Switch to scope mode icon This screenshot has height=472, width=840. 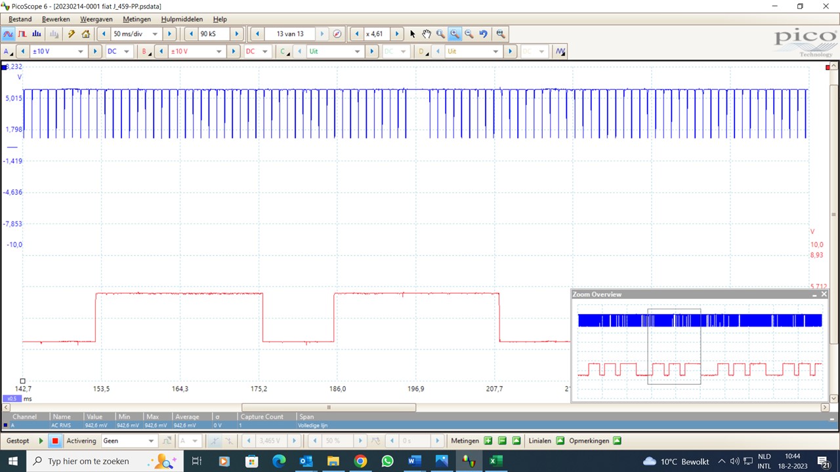9,34
